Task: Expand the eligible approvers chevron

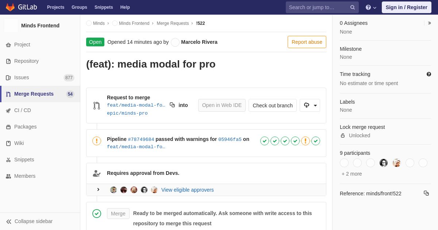Action: [98, 189]
